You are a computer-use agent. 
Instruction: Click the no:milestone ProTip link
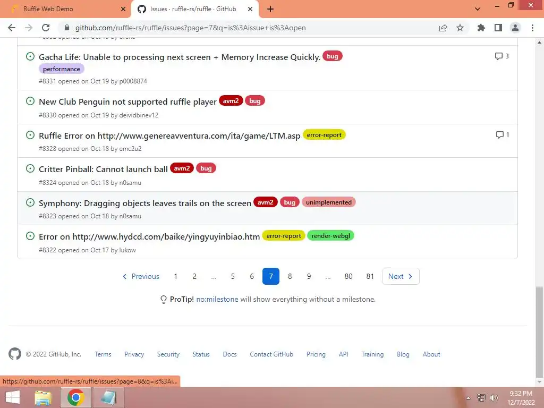click(217, 300)
